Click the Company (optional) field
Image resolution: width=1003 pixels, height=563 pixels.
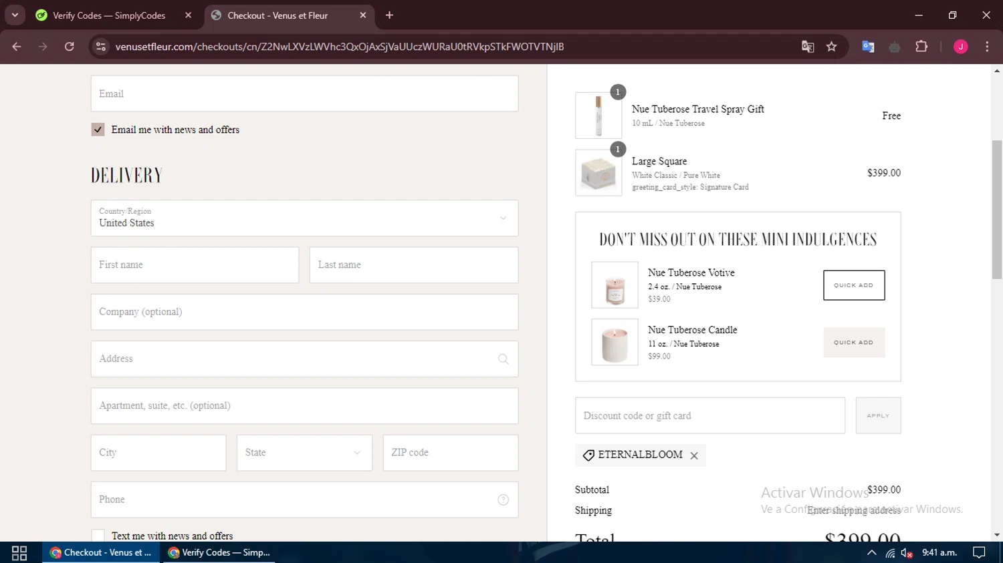tap(304, 312)
